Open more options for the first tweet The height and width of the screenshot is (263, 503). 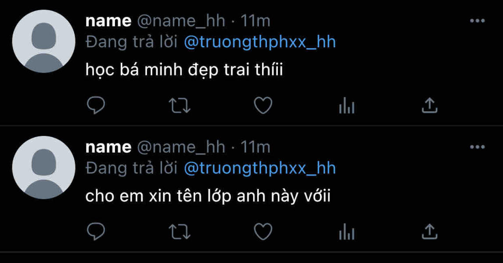478,21
